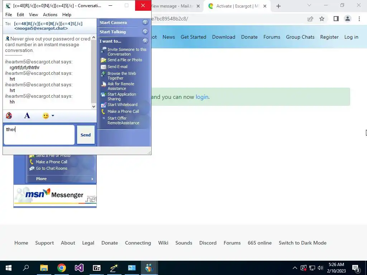Click taskbar search magnifier icon
The width and height of the screenshot is (367, 275).
(x=26, y=268)
